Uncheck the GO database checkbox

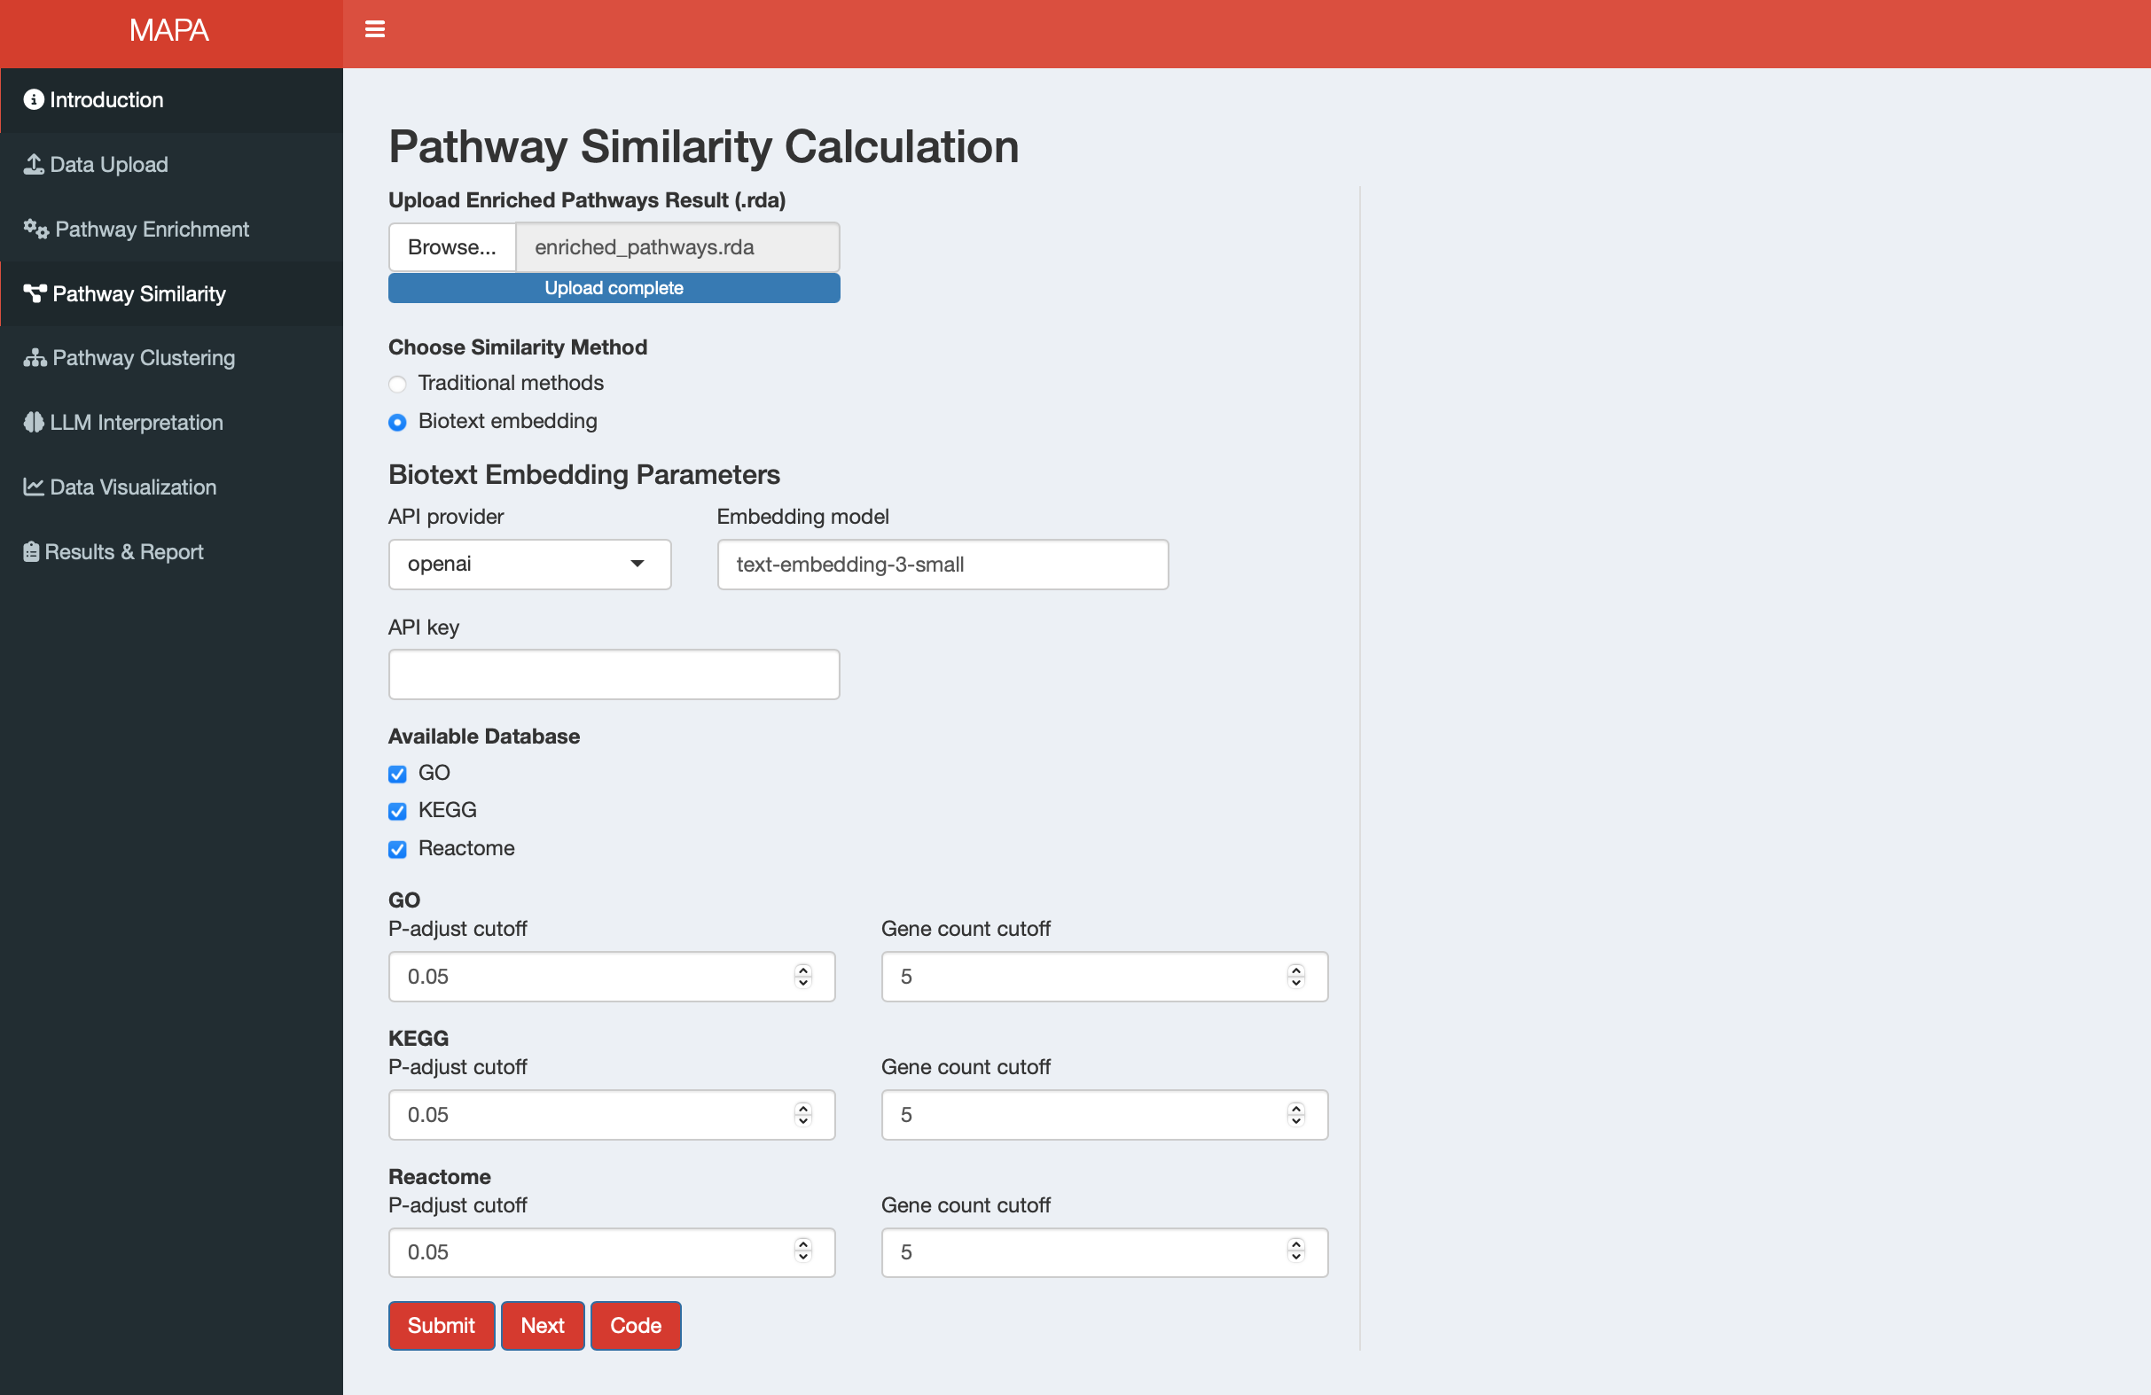pos(398,774)
